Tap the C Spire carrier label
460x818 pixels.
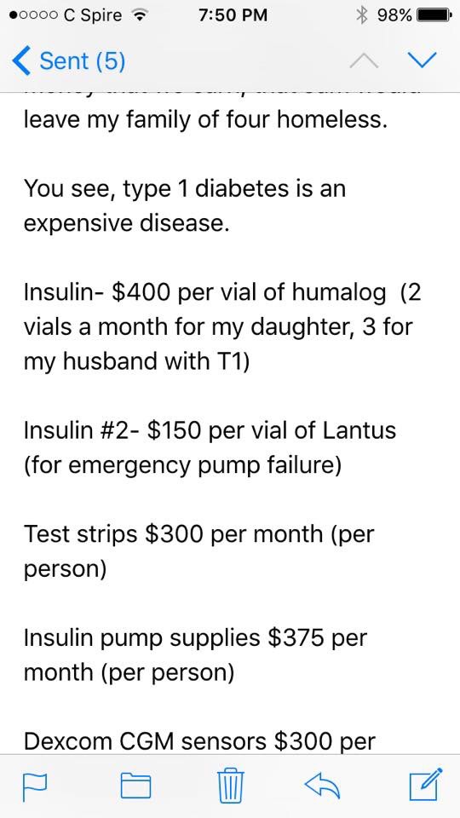pyautogui.click(x=92, y=15)
